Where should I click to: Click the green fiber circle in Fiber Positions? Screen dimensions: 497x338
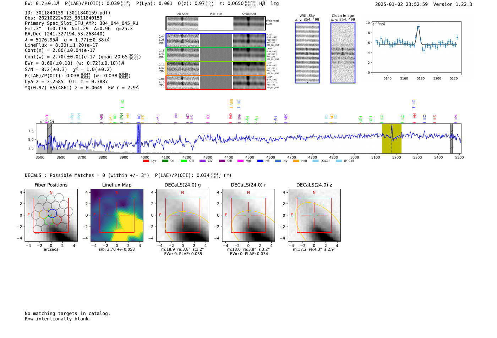coord(49,221)
